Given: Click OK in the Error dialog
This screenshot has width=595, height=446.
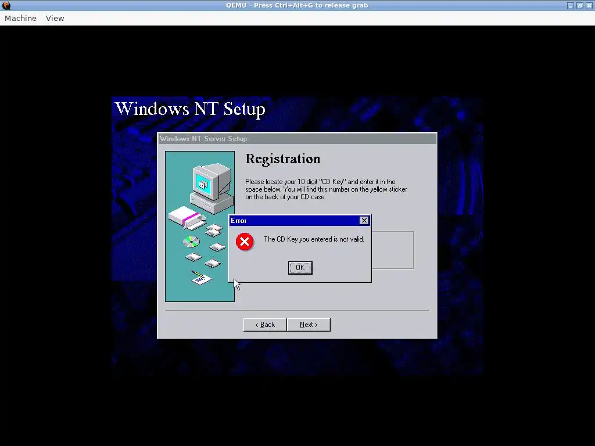Looking at the screenshot, I should [x=300, y=268].
